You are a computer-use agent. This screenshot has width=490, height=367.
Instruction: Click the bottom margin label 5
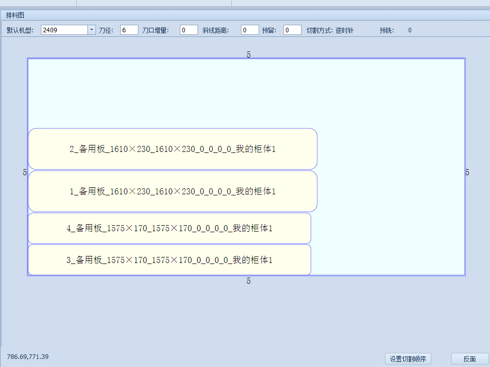click(x=249, y=281)
